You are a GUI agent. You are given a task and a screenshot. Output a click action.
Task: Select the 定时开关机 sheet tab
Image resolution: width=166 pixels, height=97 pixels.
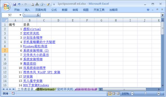[65, 89]
